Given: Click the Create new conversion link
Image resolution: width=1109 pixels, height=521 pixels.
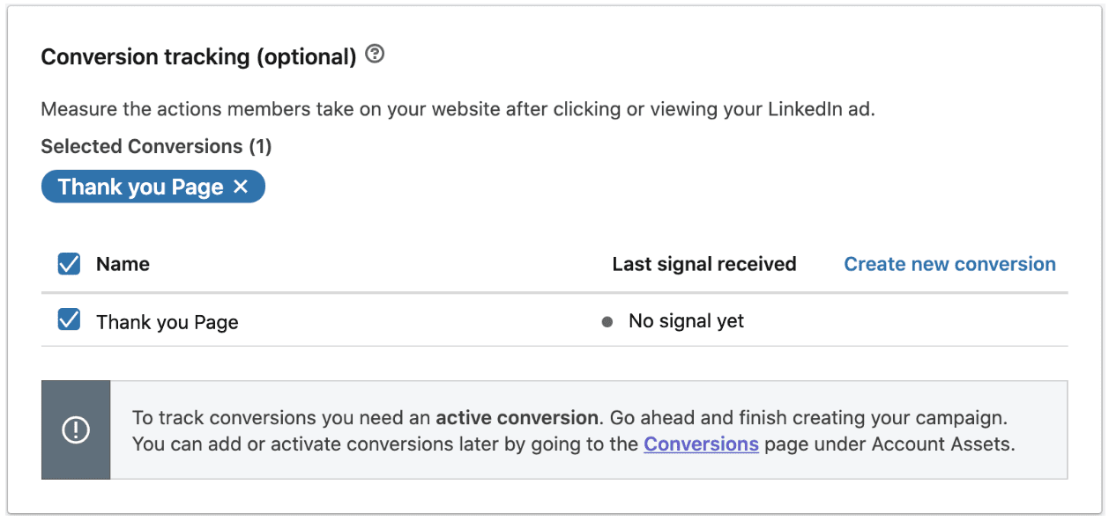Looking at the screenshot, I should click(949, 264).
